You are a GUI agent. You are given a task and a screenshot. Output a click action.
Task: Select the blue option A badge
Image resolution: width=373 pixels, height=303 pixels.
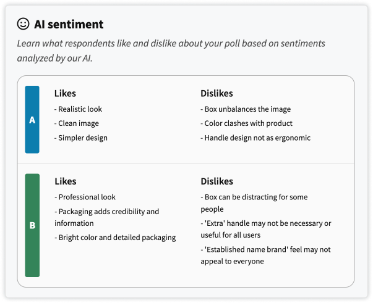click(32, 120)
